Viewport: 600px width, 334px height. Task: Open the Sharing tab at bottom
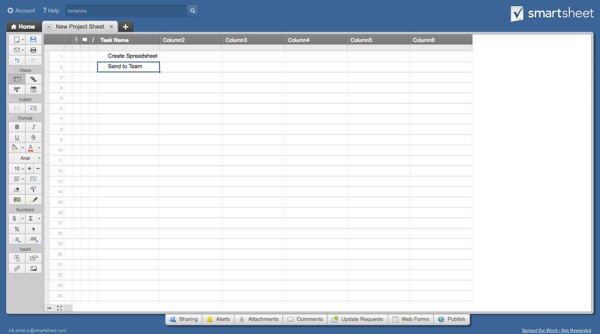[183, 319]
